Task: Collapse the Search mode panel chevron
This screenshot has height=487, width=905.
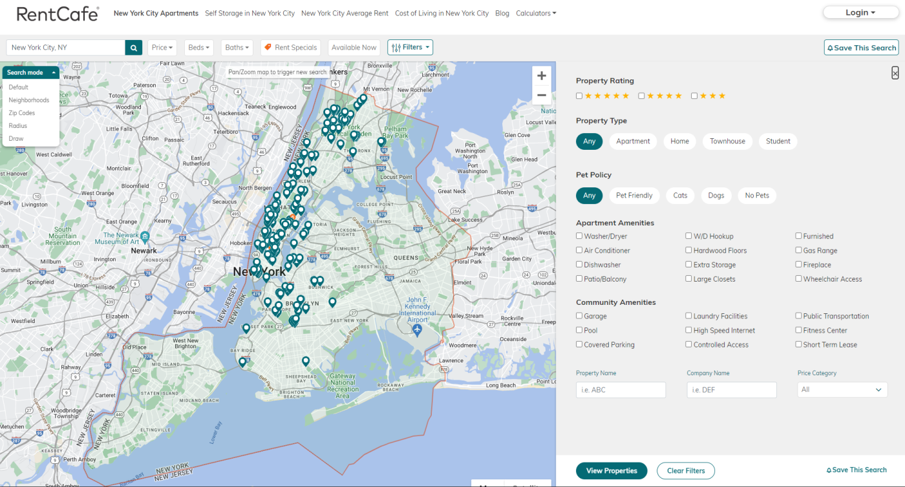Action: (54, 72)
